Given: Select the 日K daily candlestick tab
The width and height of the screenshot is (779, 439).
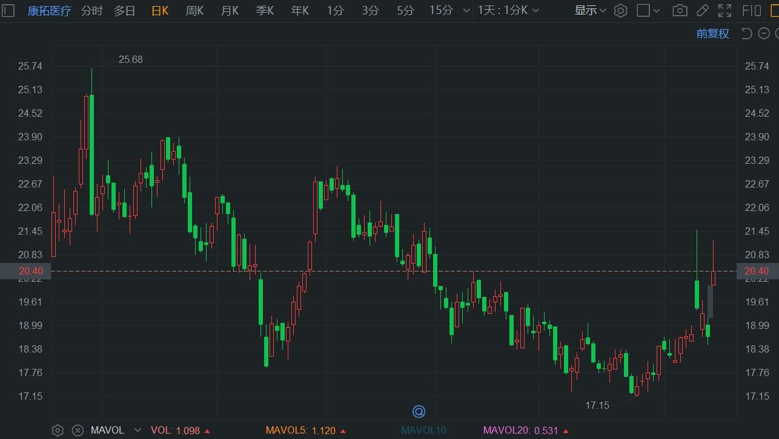Looking at the screenshot, I should click(x=160, y=10).
